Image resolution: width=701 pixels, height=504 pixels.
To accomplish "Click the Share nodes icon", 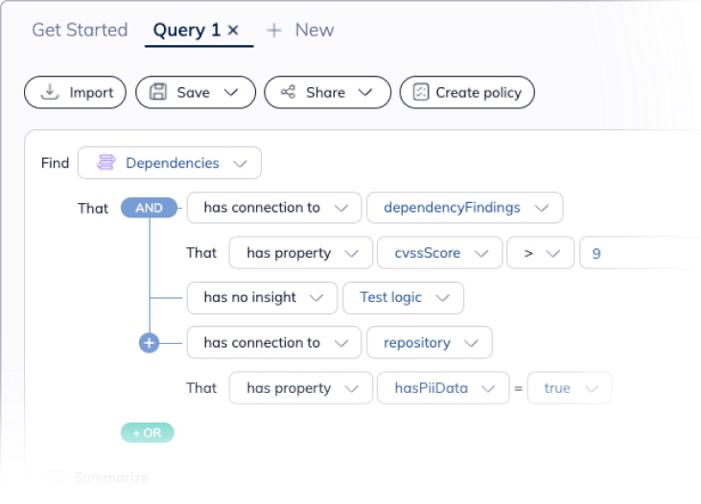I will point(288,93).
